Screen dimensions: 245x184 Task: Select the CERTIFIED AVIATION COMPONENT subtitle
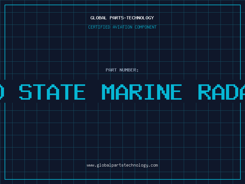pos(122,27)
